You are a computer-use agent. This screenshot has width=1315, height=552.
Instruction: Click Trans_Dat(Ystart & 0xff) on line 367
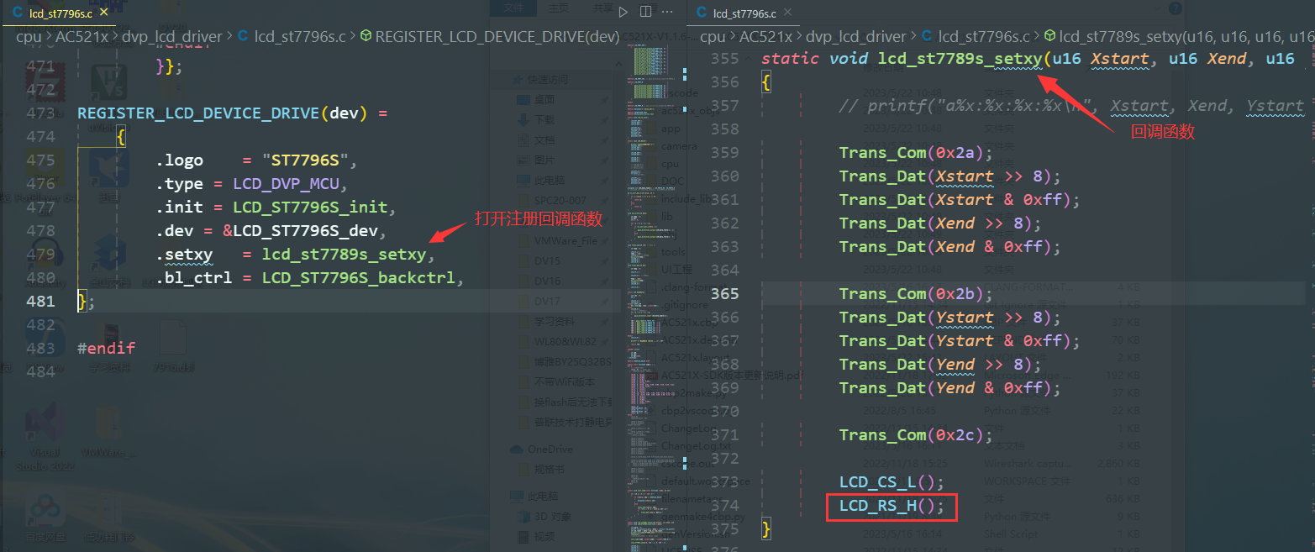click(955, 341)
